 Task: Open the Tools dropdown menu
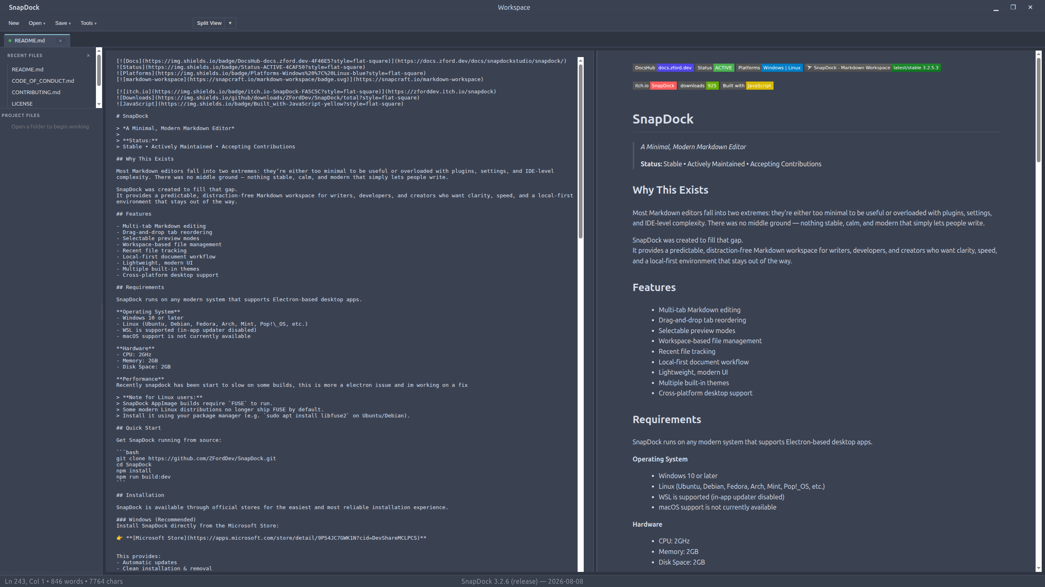(x=88, y=23)
